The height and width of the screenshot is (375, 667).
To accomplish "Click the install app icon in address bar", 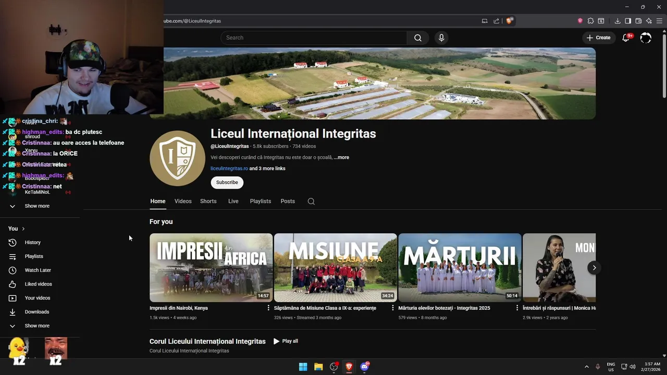I will click(485, 21).
